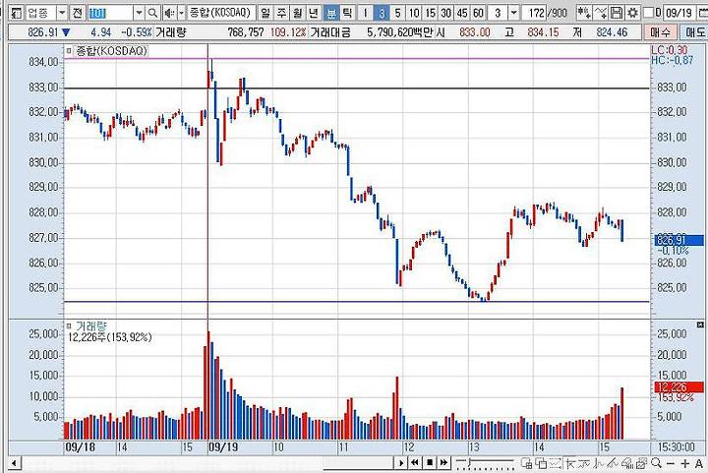Set interval to 1 minute
Viewport: 708px width, 473px height.
point(365,13)
